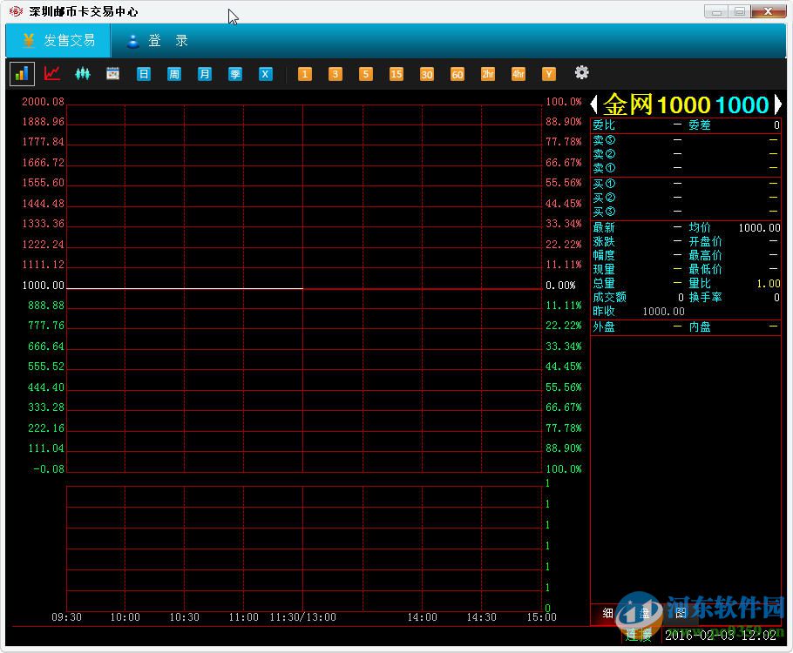Image resolution: width=793 pixels, height=653 pixels.
Task: Select the bar chart view icon
Action: pos(22,74)
